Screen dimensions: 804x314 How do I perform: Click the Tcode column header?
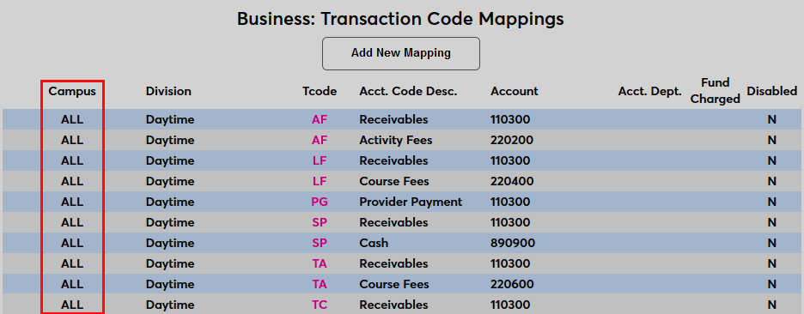(x=320, y=91)
